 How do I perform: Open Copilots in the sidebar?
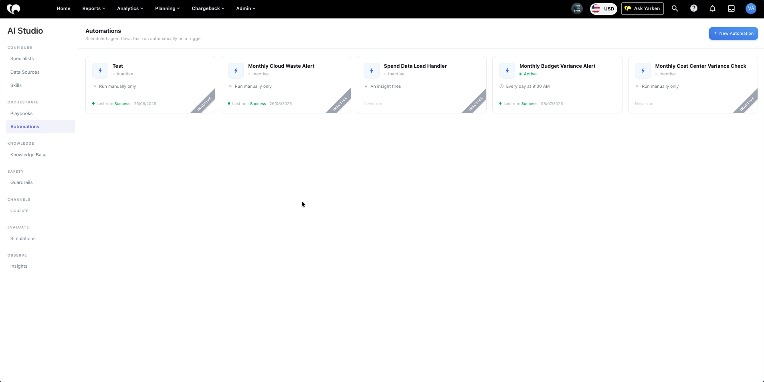tap(19, 210)
